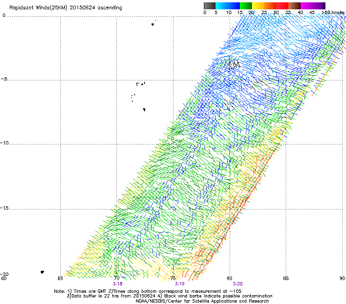Click the purple "3:18" swath time label

click(118, 284)
